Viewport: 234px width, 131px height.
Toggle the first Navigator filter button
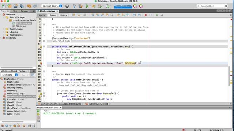click(x=3, y=126)
